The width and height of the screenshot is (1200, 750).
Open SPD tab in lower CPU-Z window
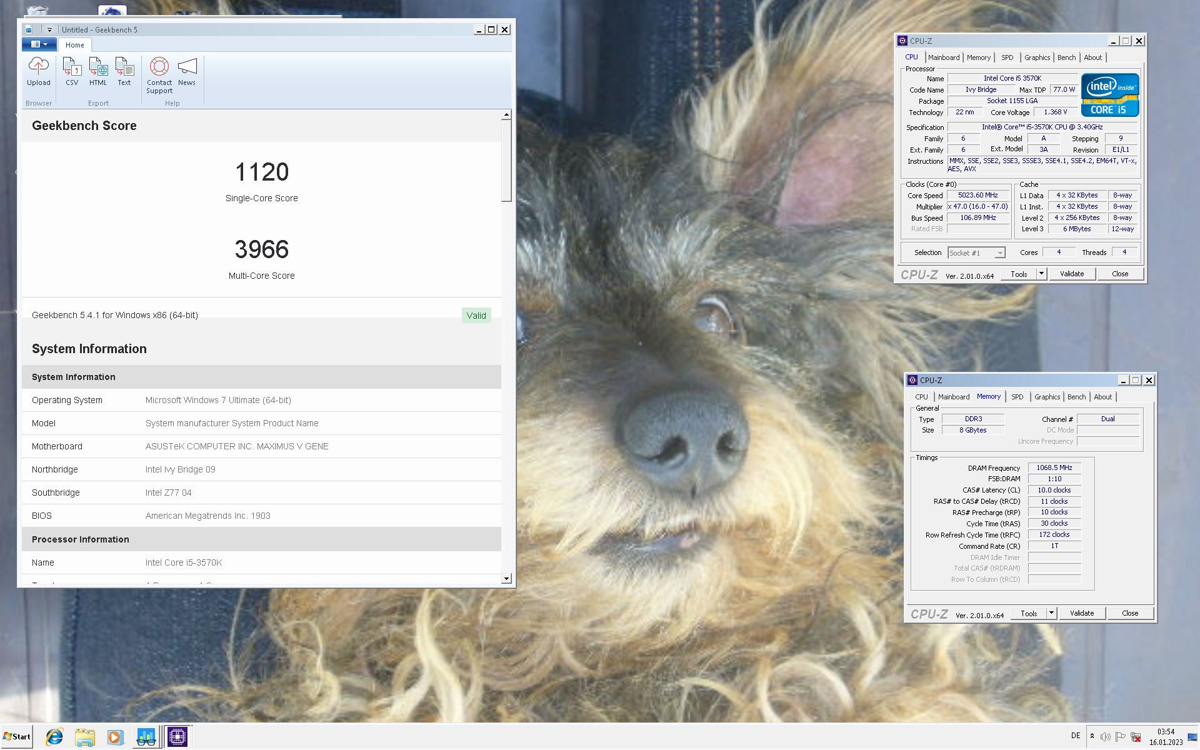(1017, 397)
